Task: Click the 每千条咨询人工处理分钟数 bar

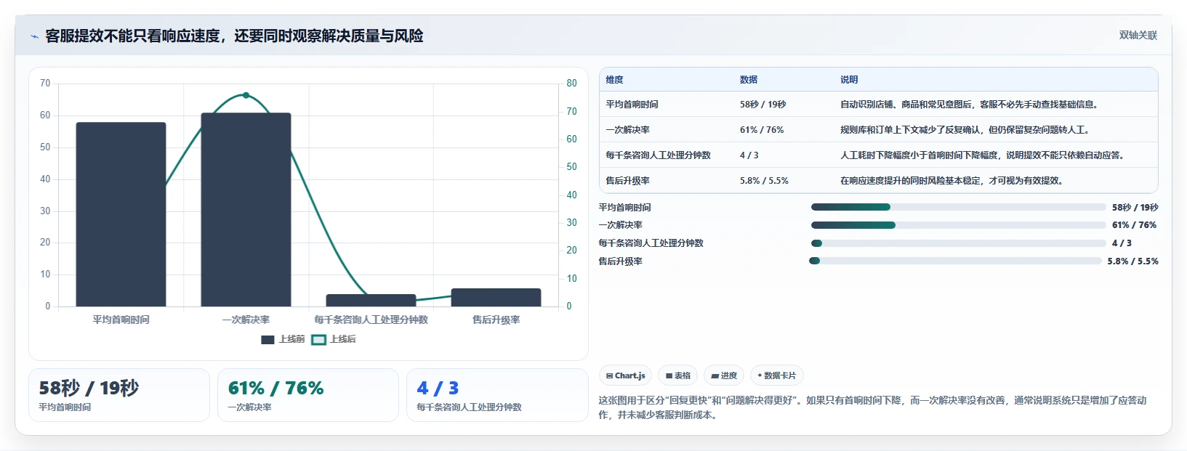Action: tap(371, 300)
